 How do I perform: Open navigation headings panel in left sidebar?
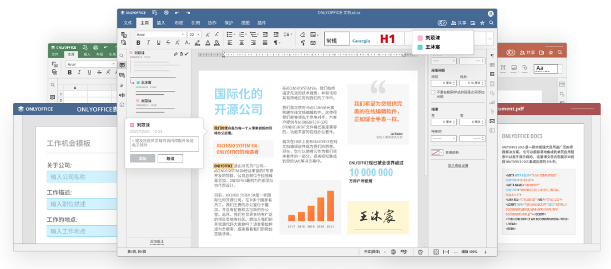tap(122, 85)
